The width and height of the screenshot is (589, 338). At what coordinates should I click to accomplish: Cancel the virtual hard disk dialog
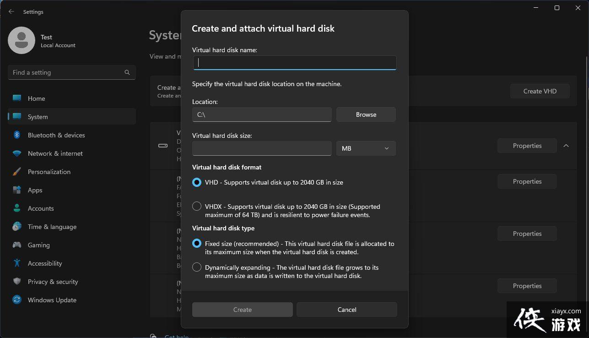(x=346, y=309)
